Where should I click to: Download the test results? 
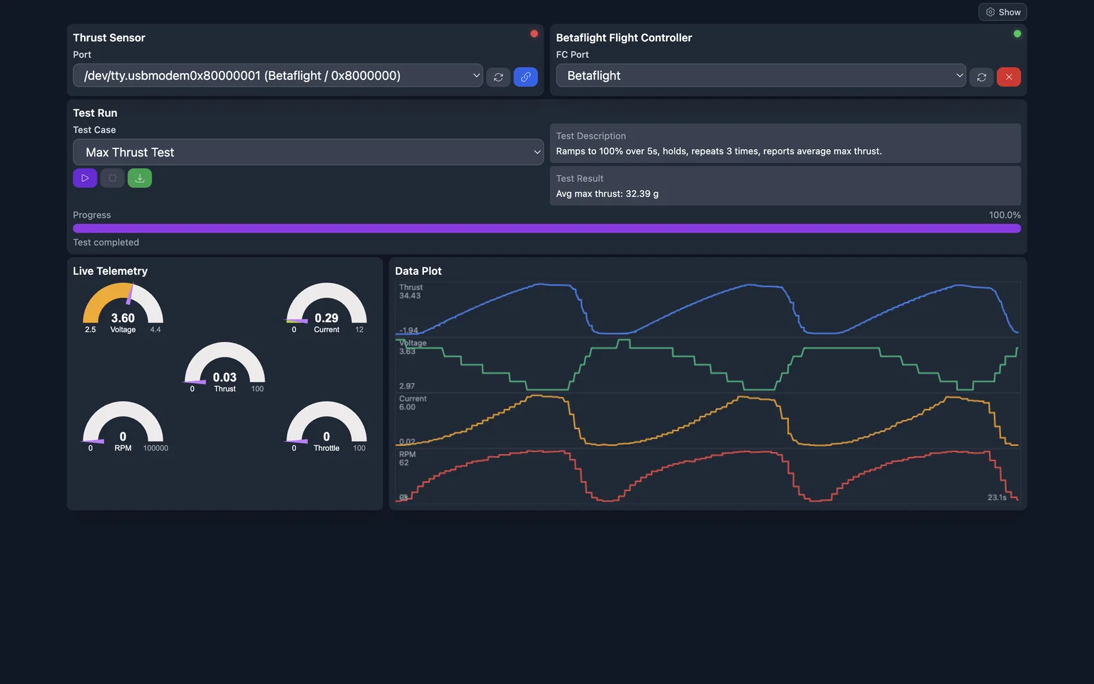tap(139, 178)
